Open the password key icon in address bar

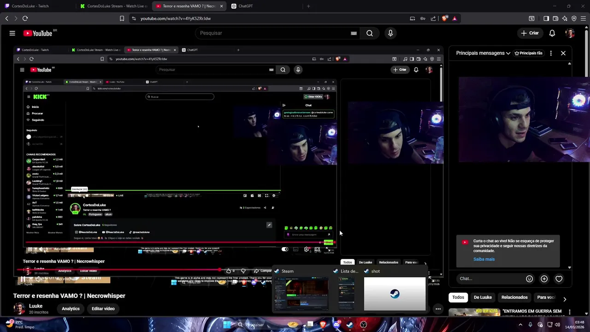point(423,18)
